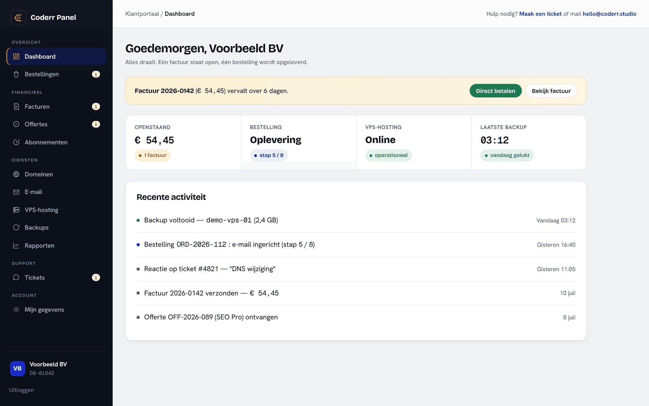Click the 10 juli date
Viewport: 649px width, 406px height.
click(x=568, y=293)
